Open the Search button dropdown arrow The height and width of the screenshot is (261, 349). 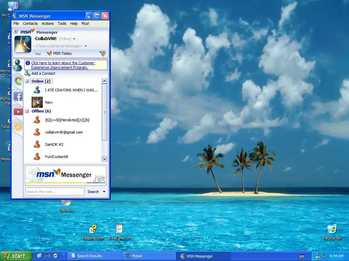[x=104, y=192]
